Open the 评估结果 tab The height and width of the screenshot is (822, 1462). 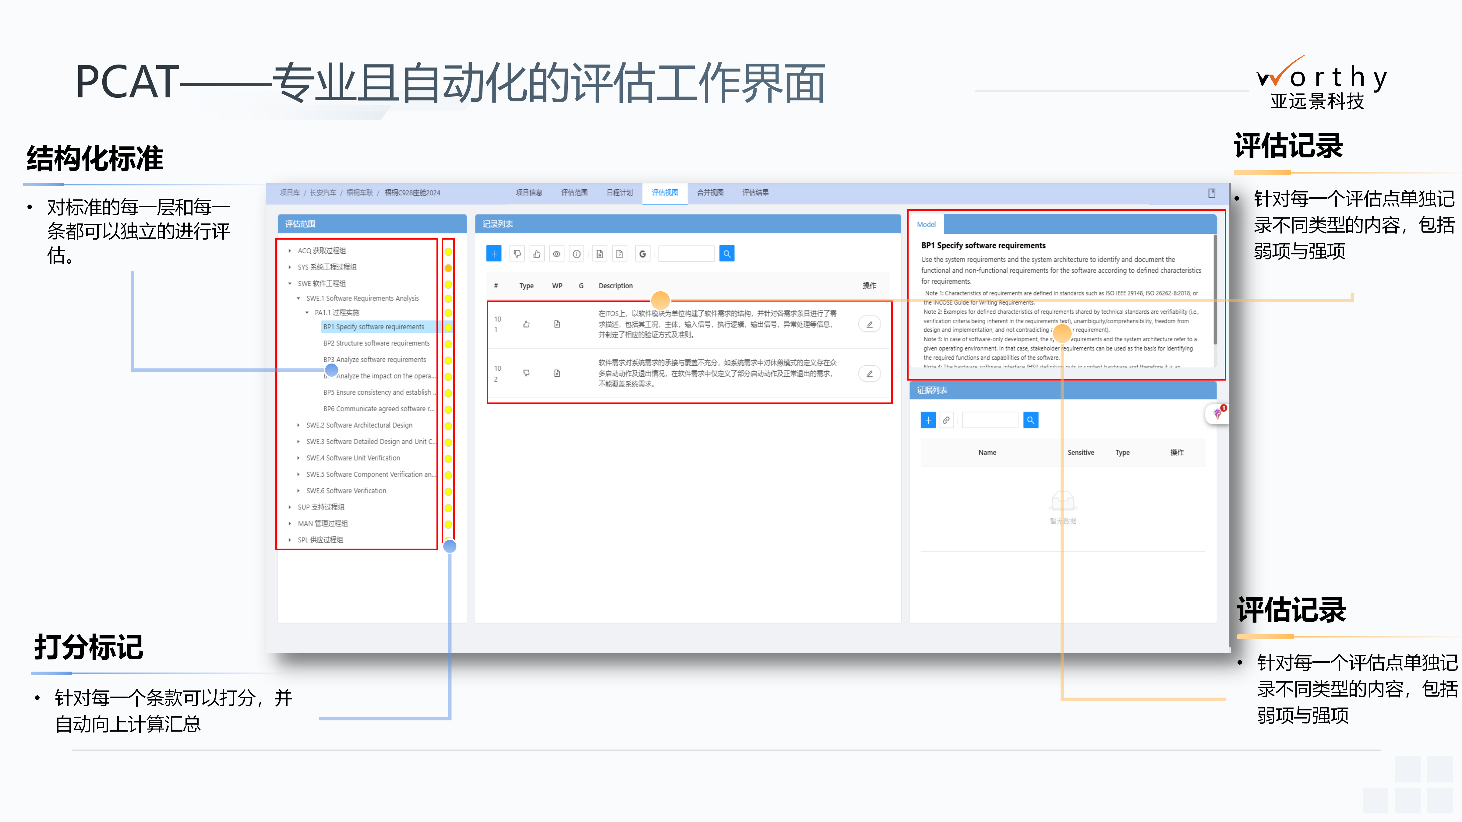point(756,193)
